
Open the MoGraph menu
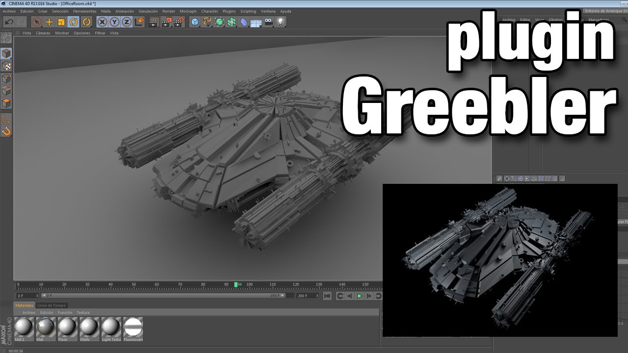pyautogui.click(x=188, y=11)
